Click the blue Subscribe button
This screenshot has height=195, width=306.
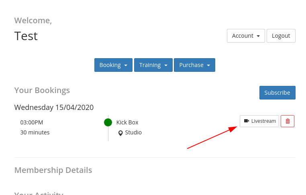(x=277, y=93)
